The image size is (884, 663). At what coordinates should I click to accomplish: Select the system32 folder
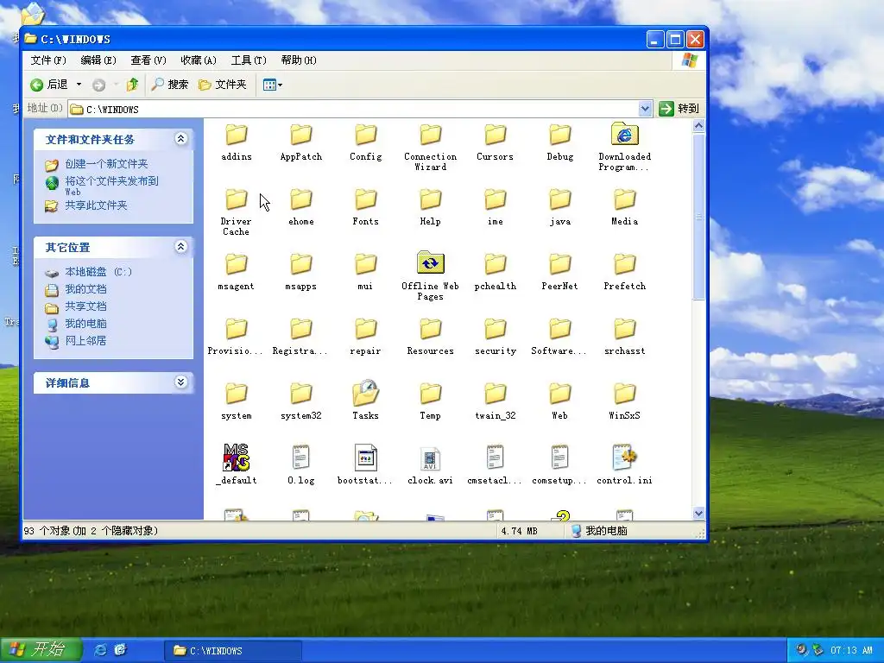pos(301,402)
